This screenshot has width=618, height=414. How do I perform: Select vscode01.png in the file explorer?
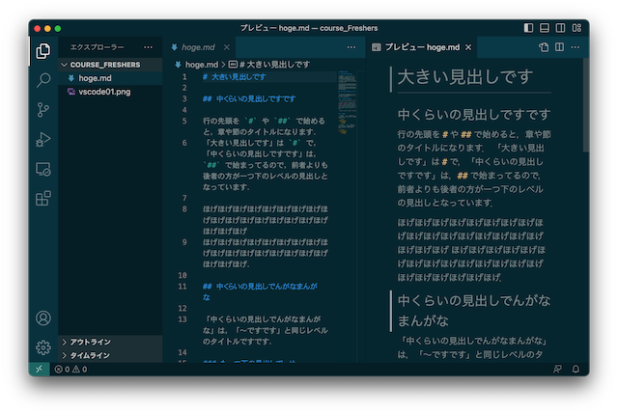[x=110, y=92]
